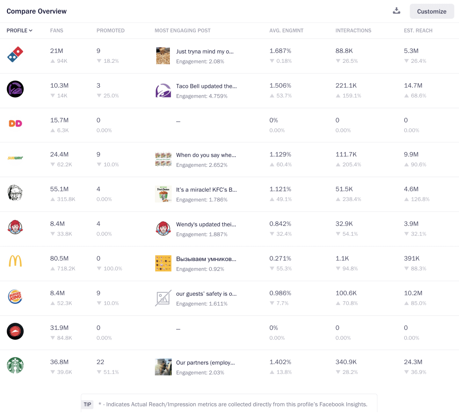The width and height of the screenshot is (459, 415).
Task: Sort by the FANS column header
Action: 57,31
